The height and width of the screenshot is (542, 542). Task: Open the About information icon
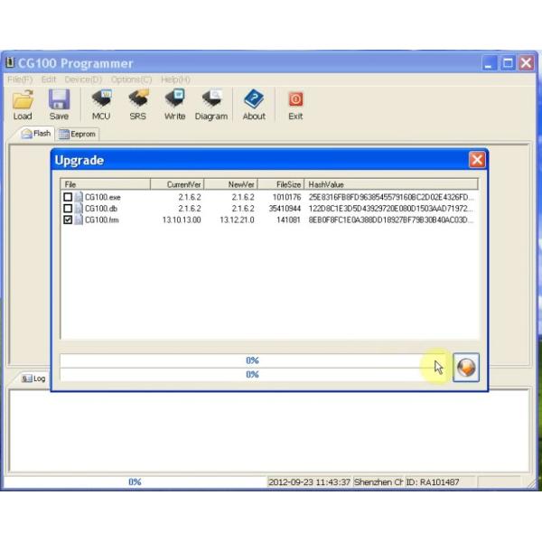254,99
